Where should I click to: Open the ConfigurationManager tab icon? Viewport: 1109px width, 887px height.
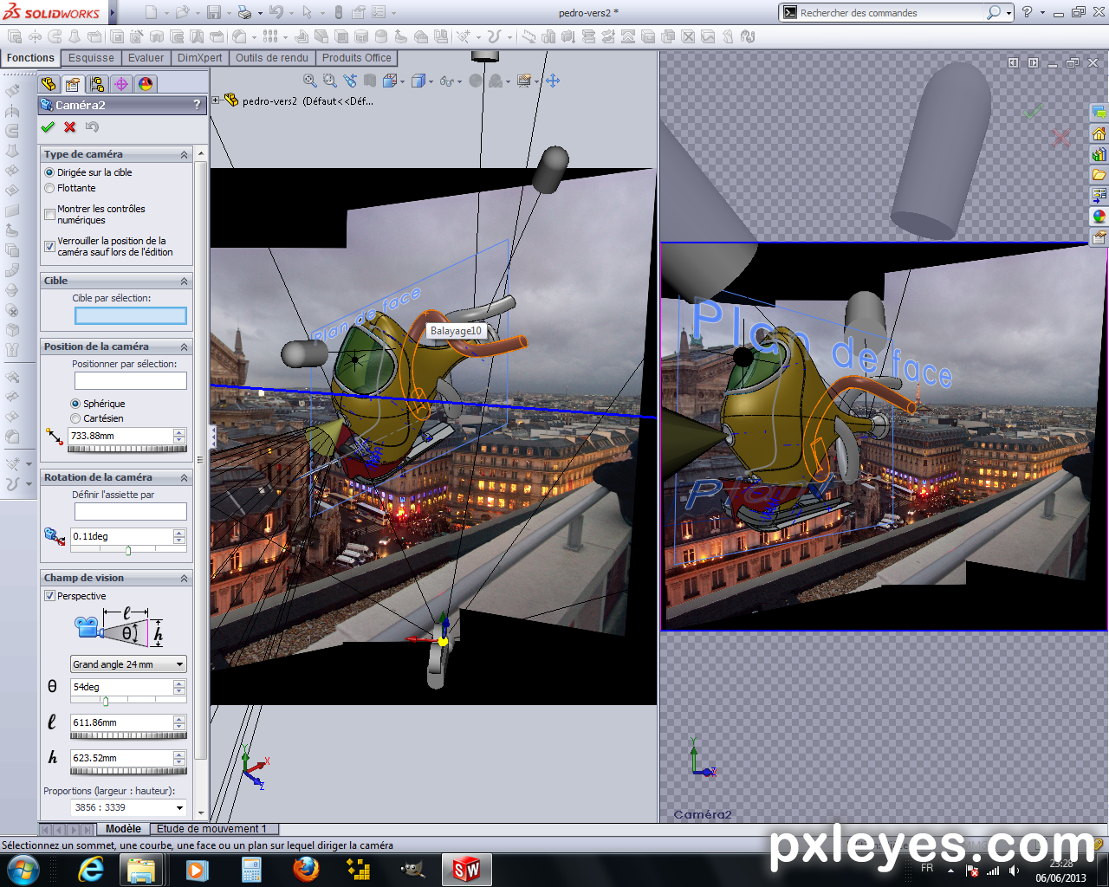(x=97, y=84)
